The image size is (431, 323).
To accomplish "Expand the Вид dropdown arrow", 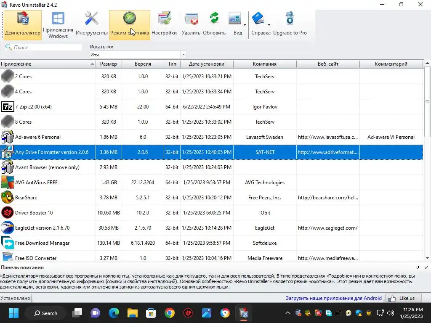I will click(245, 25).
